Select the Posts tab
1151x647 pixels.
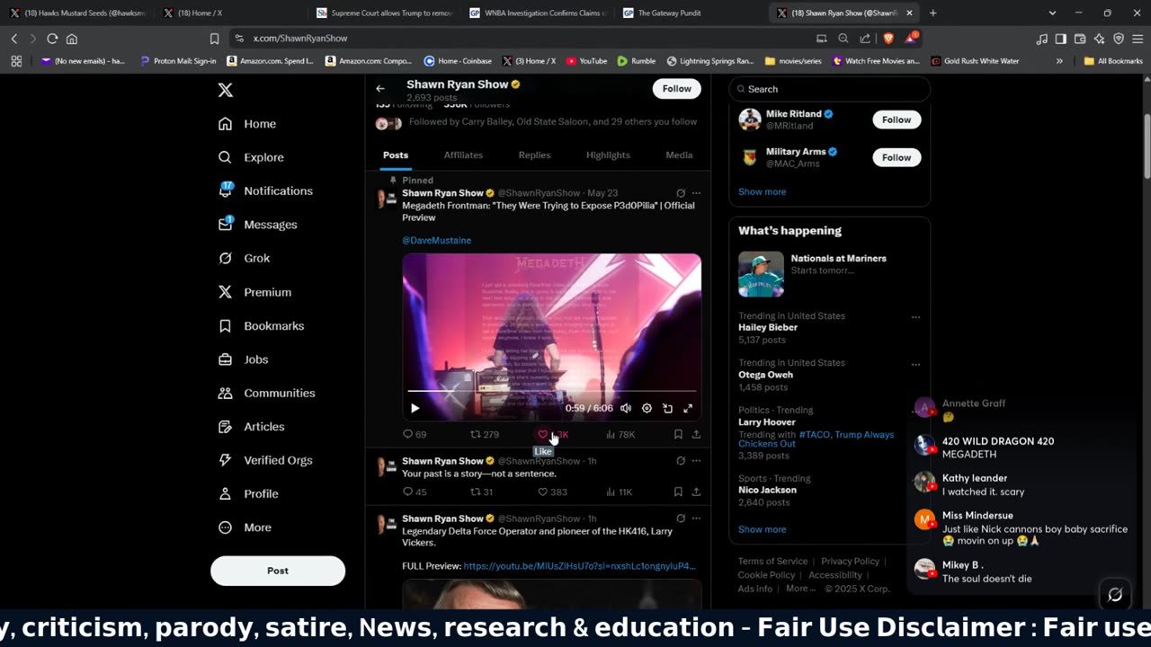[x=396, y=155]
